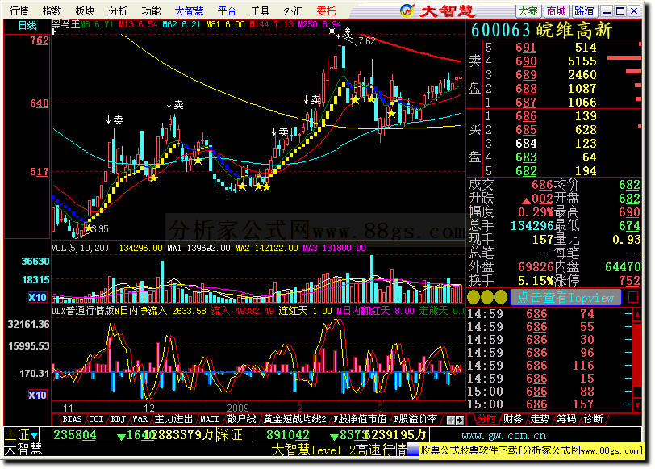655x469 pixels.
Task: Switch to the F股净值市值 tab
Action: click(x=360, y=419)
